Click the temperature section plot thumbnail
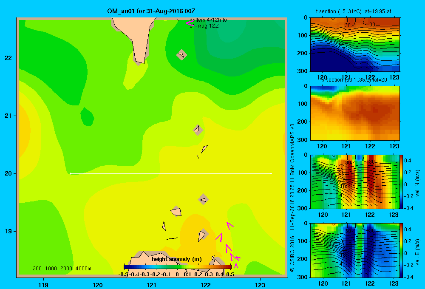425x289 pixels. coord(355,45)
